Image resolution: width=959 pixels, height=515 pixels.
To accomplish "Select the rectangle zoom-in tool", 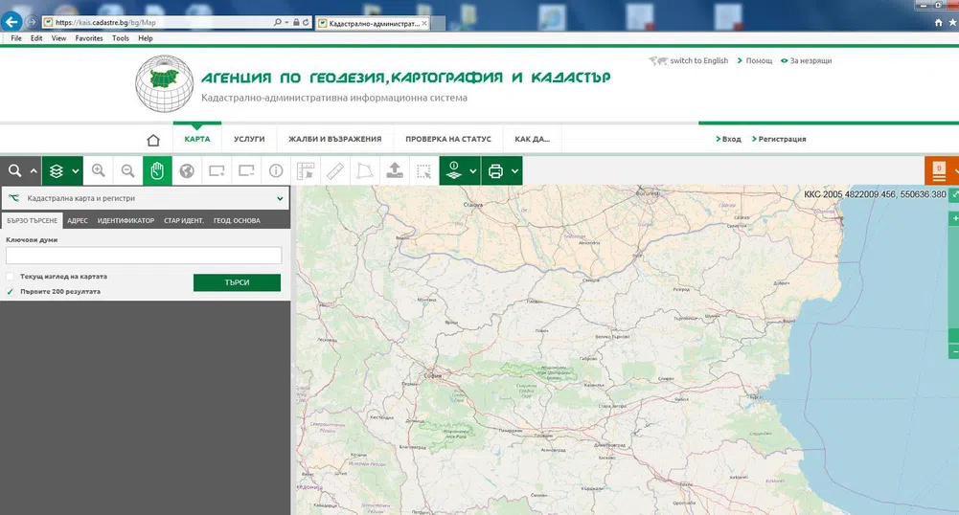I will click(x=217, y=171).
